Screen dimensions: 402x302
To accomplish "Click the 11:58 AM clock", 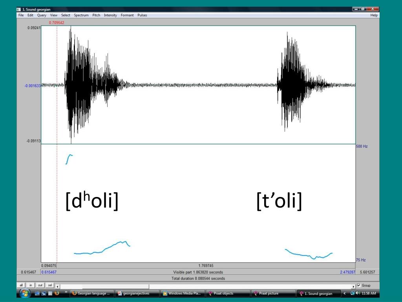I will click(369, 293).
